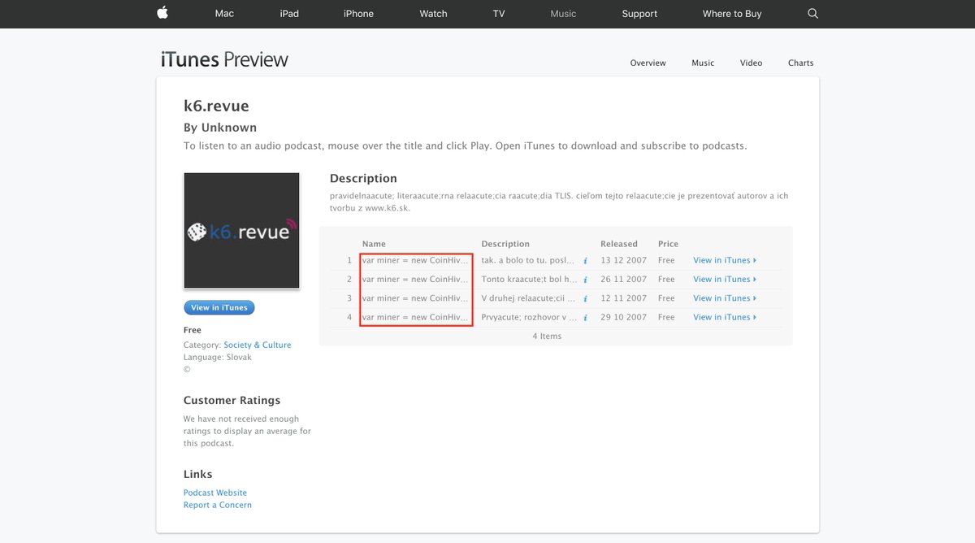Open the iPad menu item
Viewport: 975px width, 543px height.
289,13
